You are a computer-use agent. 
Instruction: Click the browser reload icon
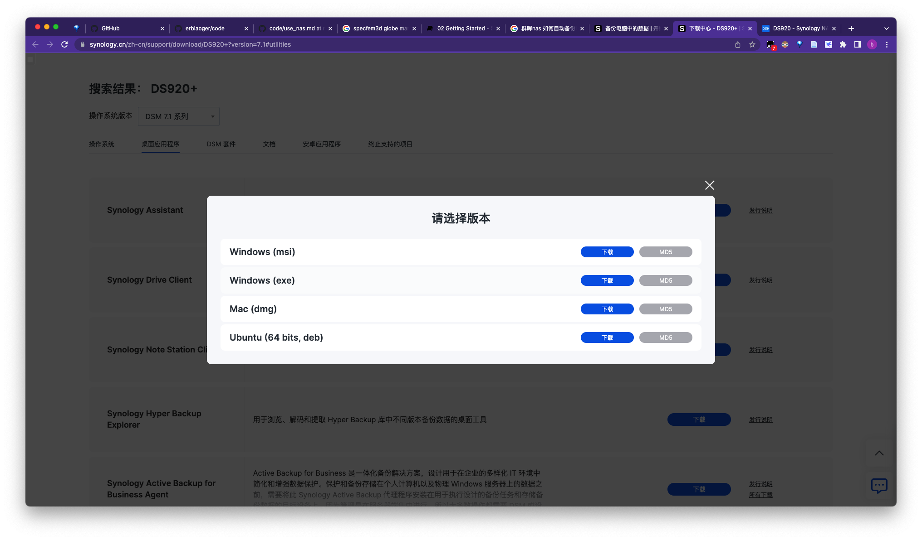click(64, 44)
